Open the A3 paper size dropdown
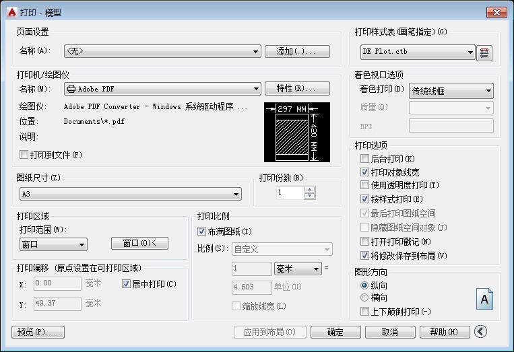 (x=131, y=194)
